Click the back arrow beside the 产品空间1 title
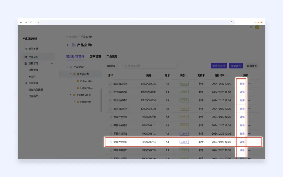This screenshot has width=283, height=177. coord(67,45)
